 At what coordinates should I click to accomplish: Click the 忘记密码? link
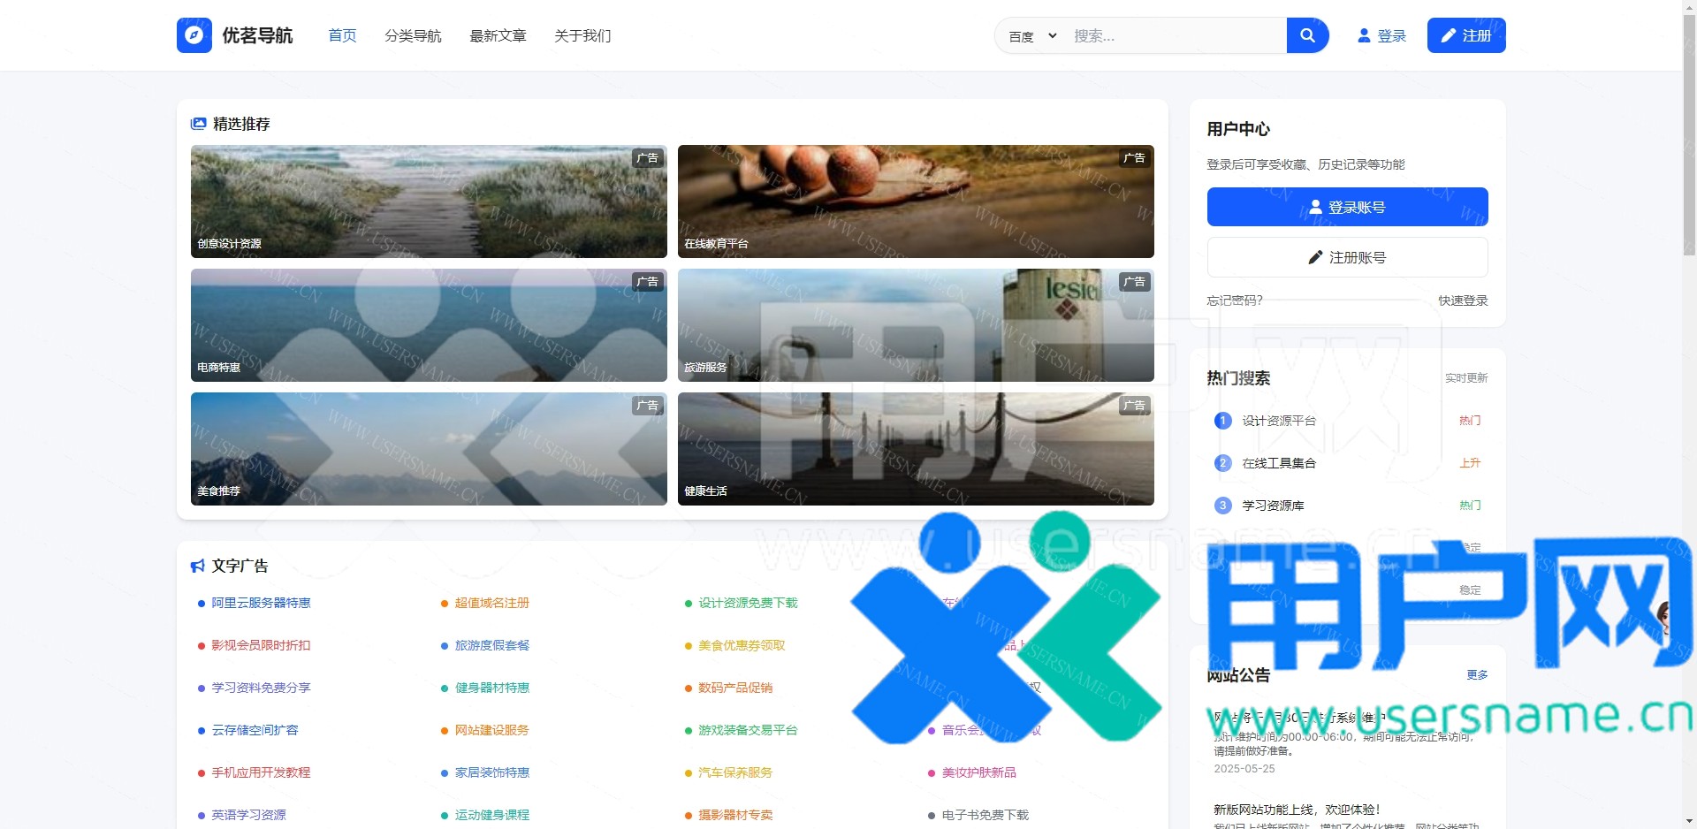[x=1235, y=300]
